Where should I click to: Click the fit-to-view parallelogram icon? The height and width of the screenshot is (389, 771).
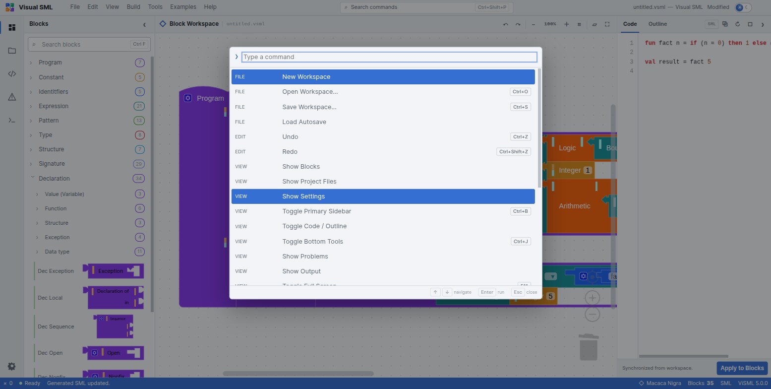click(594, 24)
